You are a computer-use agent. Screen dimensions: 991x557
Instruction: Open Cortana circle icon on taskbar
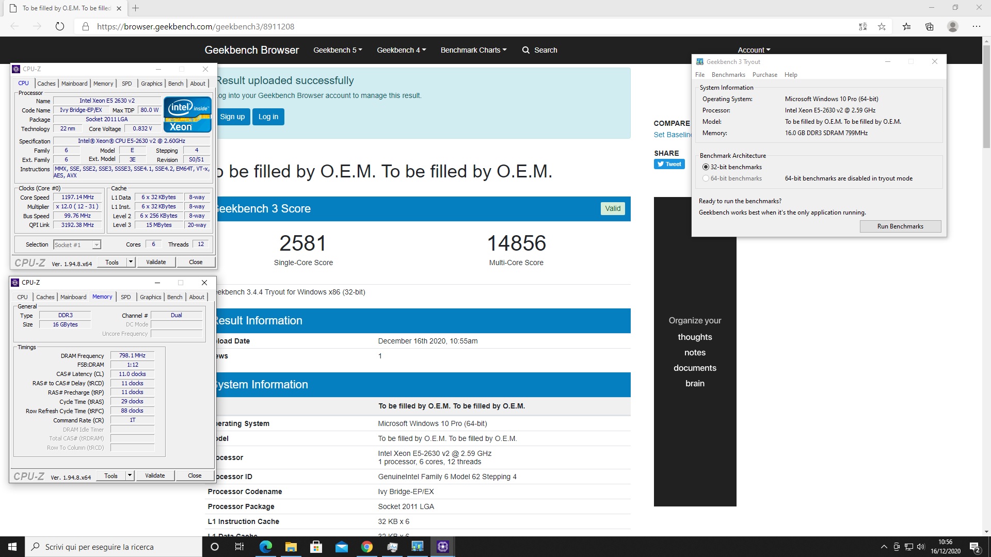coord(215,547)
